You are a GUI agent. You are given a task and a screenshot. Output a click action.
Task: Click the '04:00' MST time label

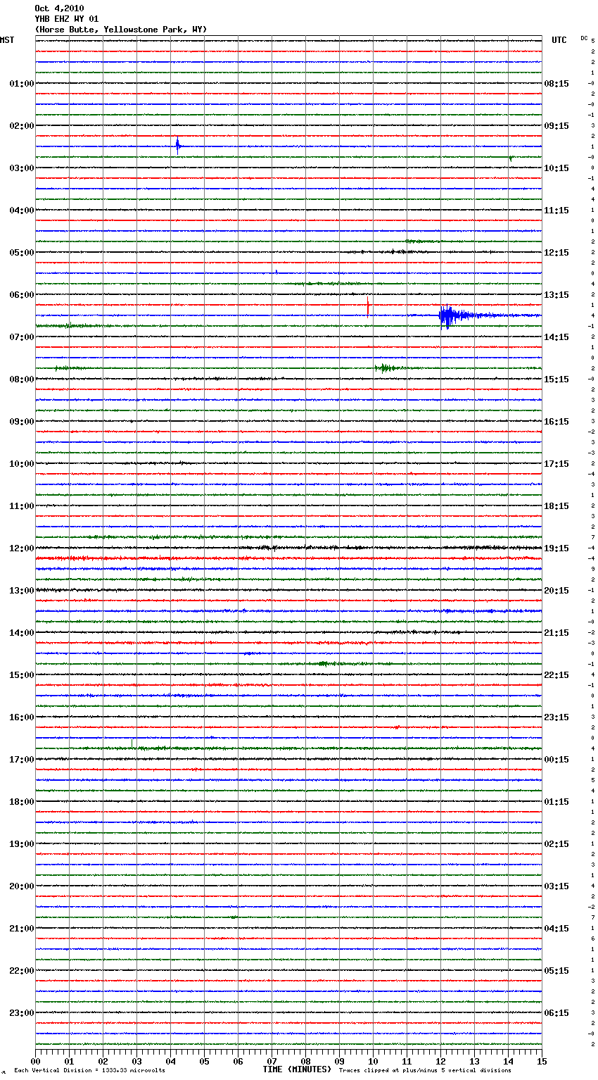(22, 211)
